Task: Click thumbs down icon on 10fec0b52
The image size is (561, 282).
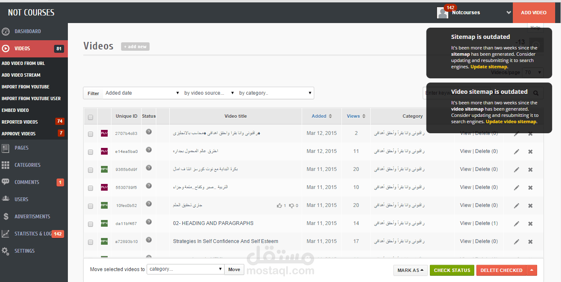Action: click(x=292, y=206)
